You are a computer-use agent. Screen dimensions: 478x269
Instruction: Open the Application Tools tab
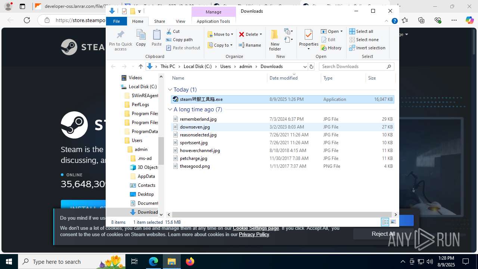213,21
